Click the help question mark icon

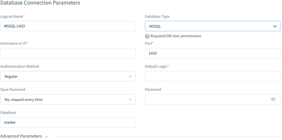coord(147,36)
